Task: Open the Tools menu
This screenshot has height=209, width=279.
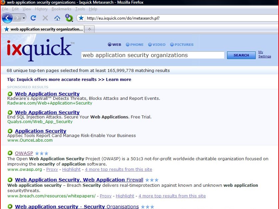Action: click(x=80, y=9)
